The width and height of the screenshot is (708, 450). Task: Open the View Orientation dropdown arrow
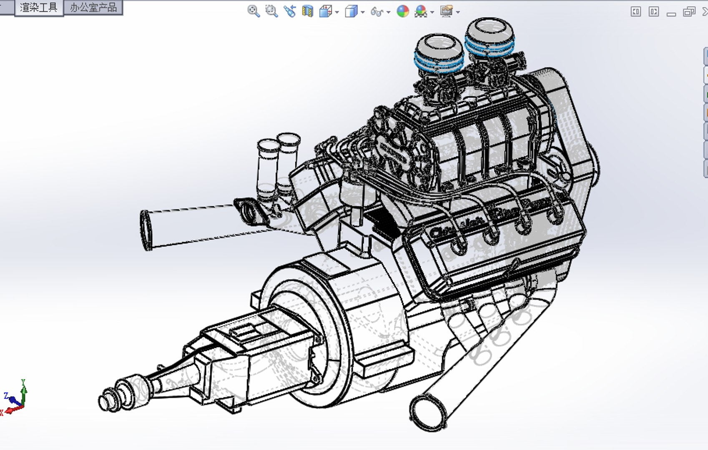point(337,12)
